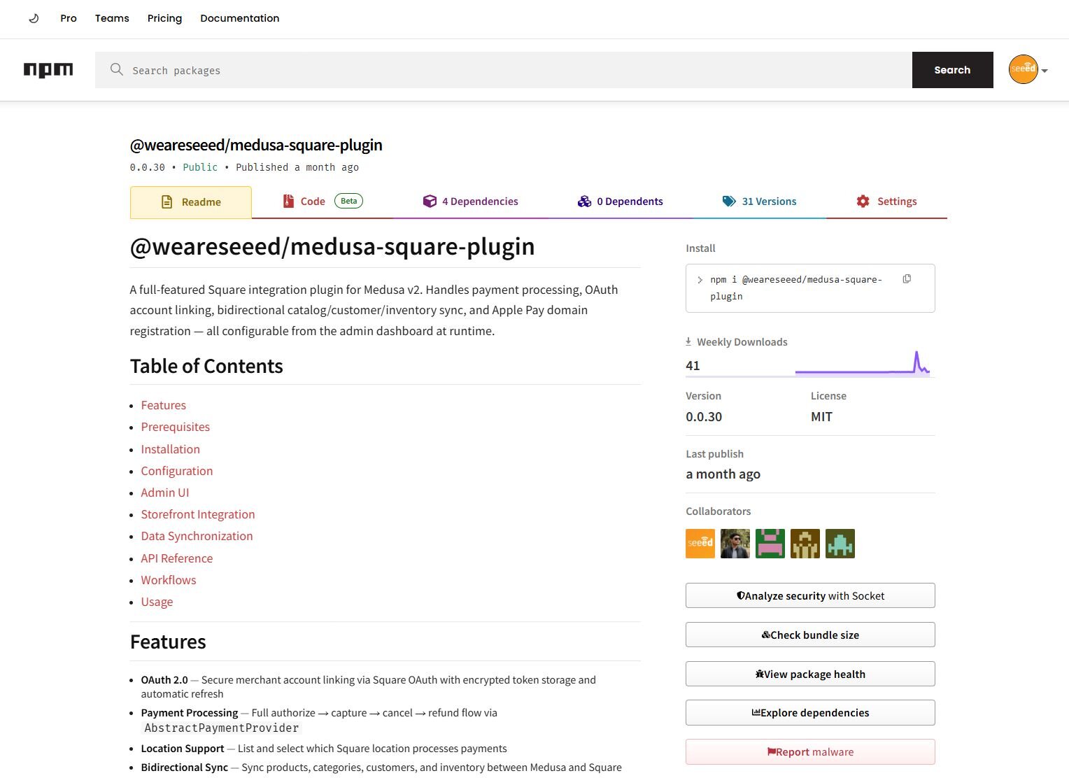This screenshot has width=1069, height=778.
Task: Open the Teams menu link
Action: coord(112,18)
